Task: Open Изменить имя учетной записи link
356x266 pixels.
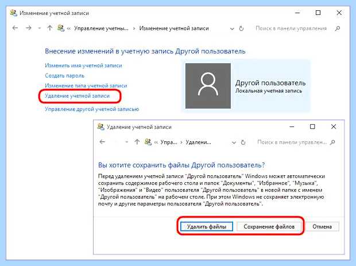Action: tap(83, 65)
